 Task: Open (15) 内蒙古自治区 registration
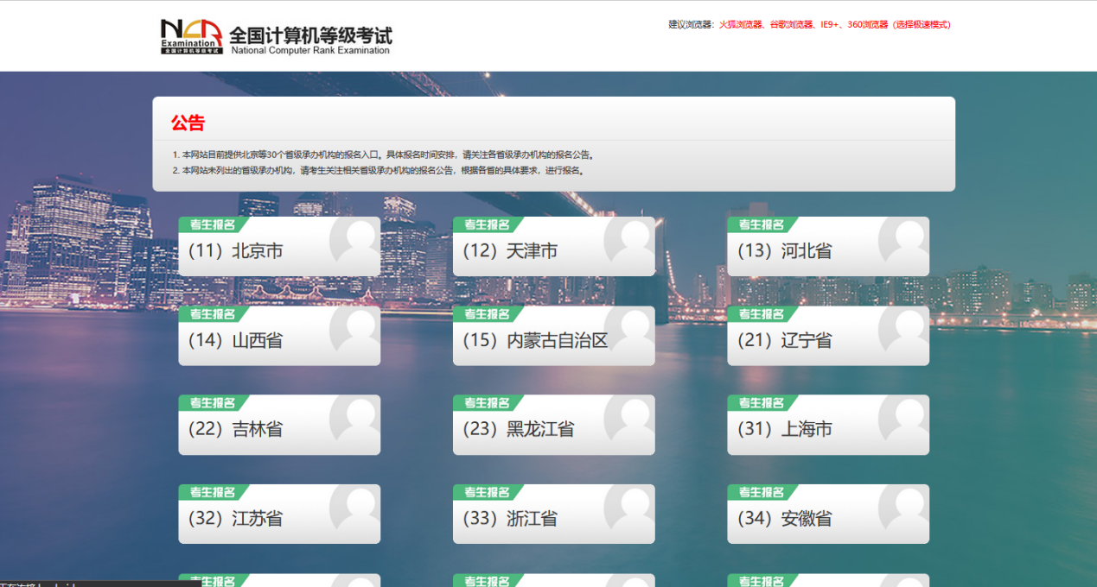point(535,340)
